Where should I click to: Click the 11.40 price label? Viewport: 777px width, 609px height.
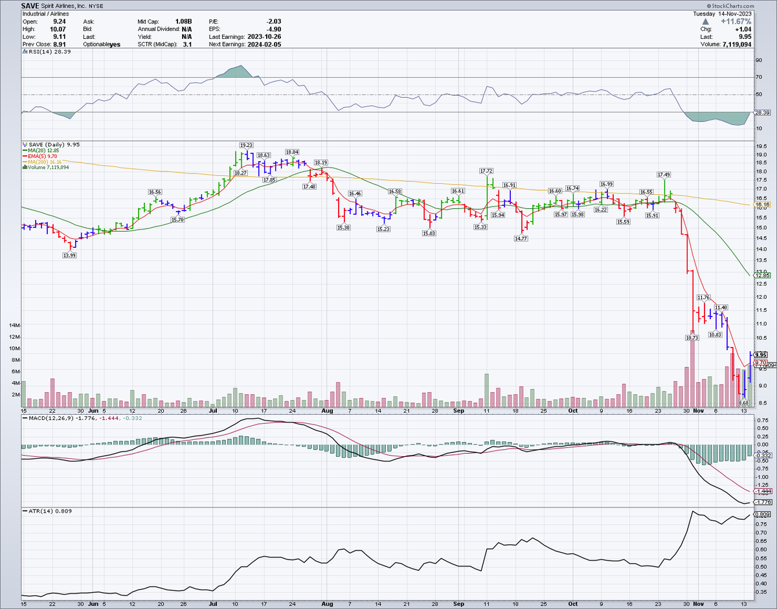(721, 307)
